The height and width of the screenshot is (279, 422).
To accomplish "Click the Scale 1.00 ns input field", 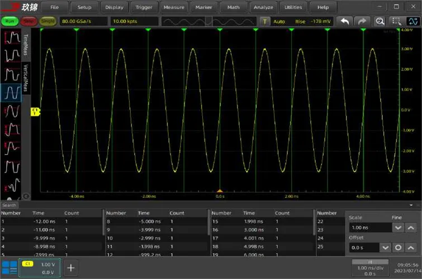I will (369, 228).
